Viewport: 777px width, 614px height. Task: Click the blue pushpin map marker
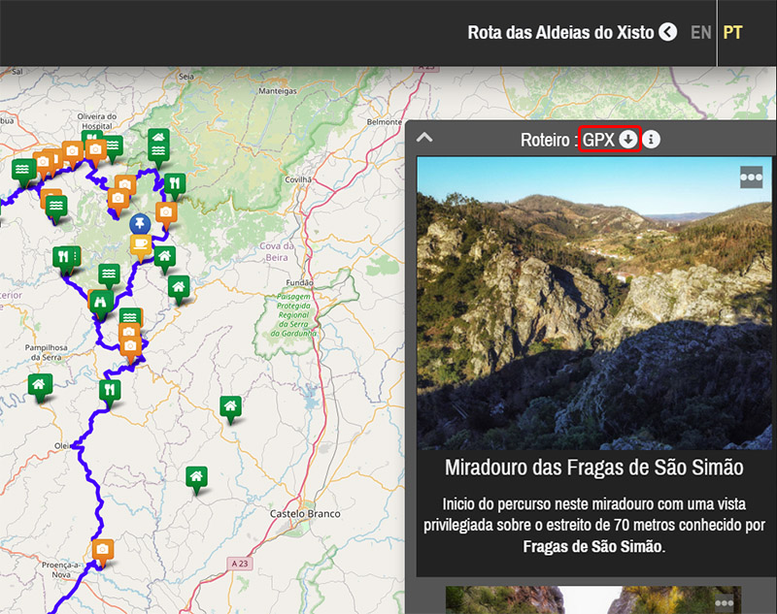[140, 222]
